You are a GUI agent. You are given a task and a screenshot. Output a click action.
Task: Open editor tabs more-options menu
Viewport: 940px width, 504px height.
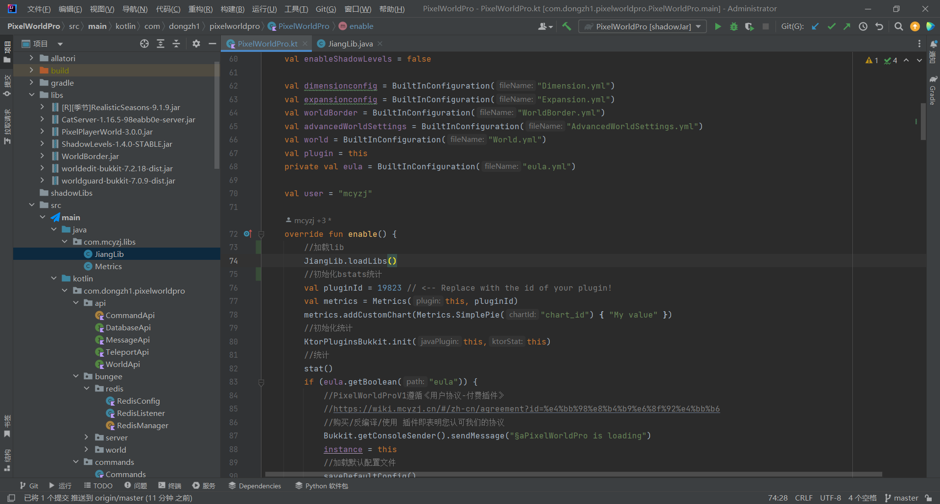click(919, 44)
